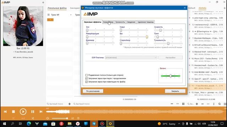Screen dimensions: 227x127
Task: Toggle Затухание звука при навигации checkbox
Action: coord(87,81)
